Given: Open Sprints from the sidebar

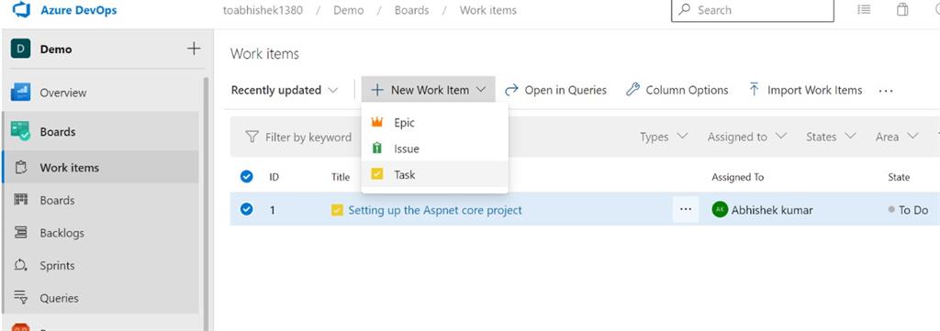Looking at the screenshot, I should pyautogui.click(x=57, y=265).
